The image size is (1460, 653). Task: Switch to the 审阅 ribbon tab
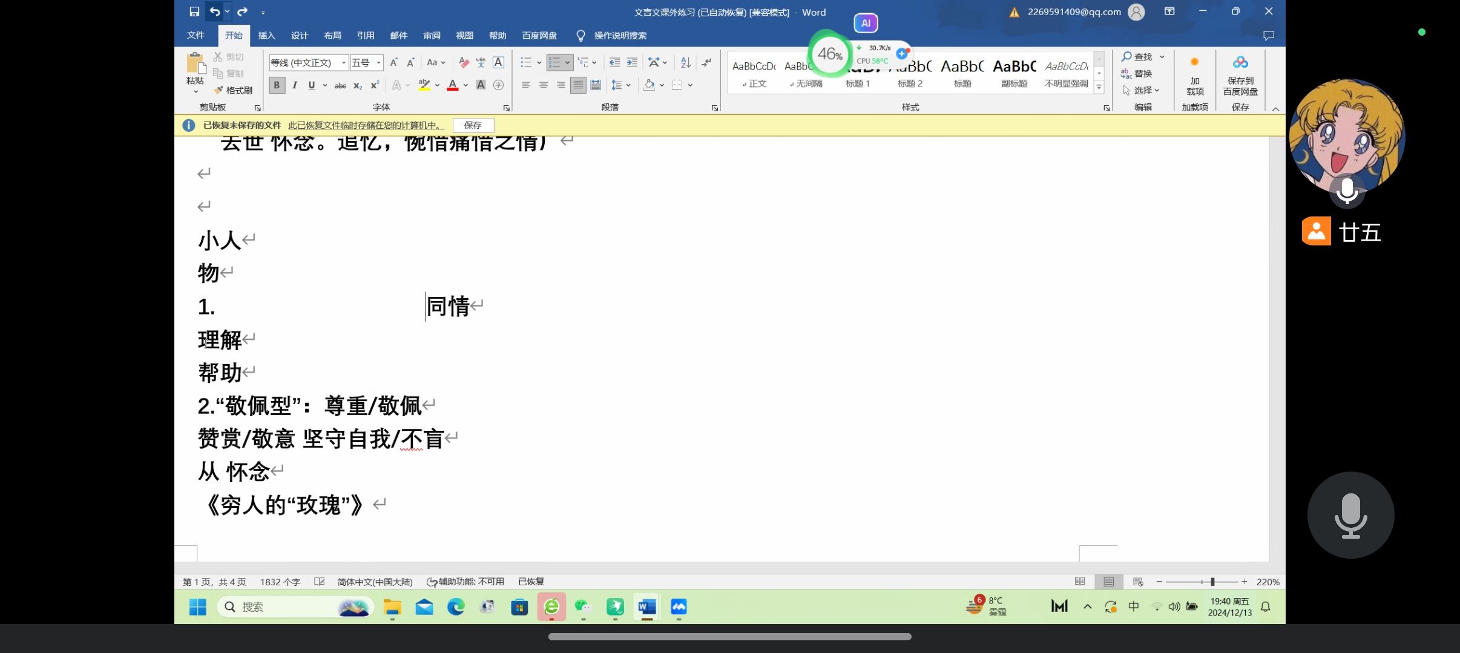click(432, 36)
